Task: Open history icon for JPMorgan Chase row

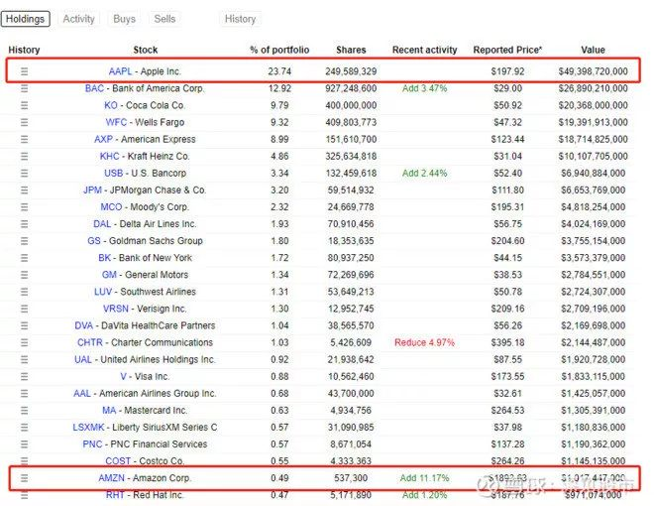Action: point(24,190)
